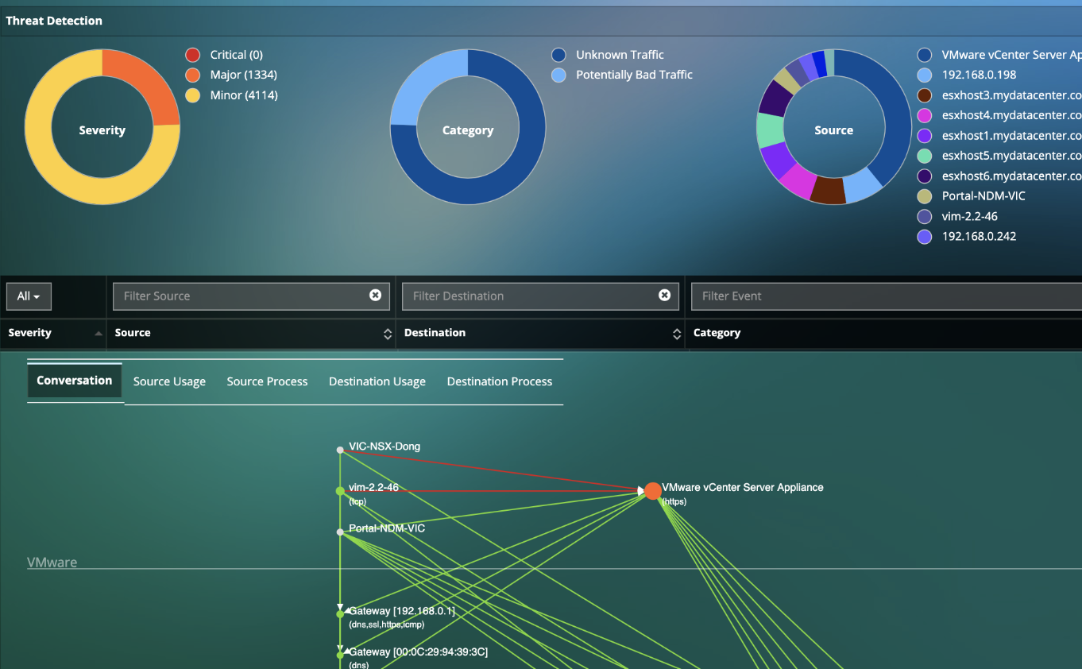Open the Destination Usage tab
Image resolution: width=1082 pixels, height=669 pixels.
click(x=377, y=381)
